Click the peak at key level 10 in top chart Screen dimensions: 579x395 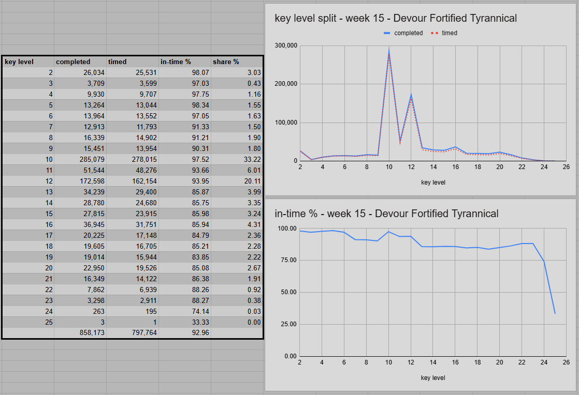click(x=389, y=49)
